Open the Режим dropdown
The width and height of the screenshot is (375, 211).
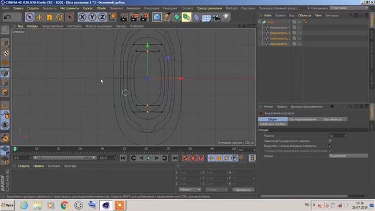click(x=348, y=156)
